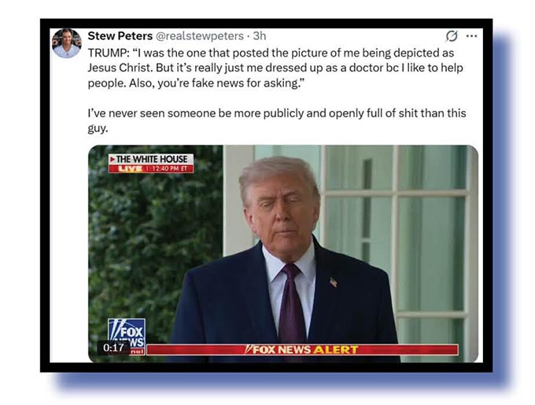Viewport: 535px width, 405px height.
Task: Click the white column in the video
Action: click(238, 201)
